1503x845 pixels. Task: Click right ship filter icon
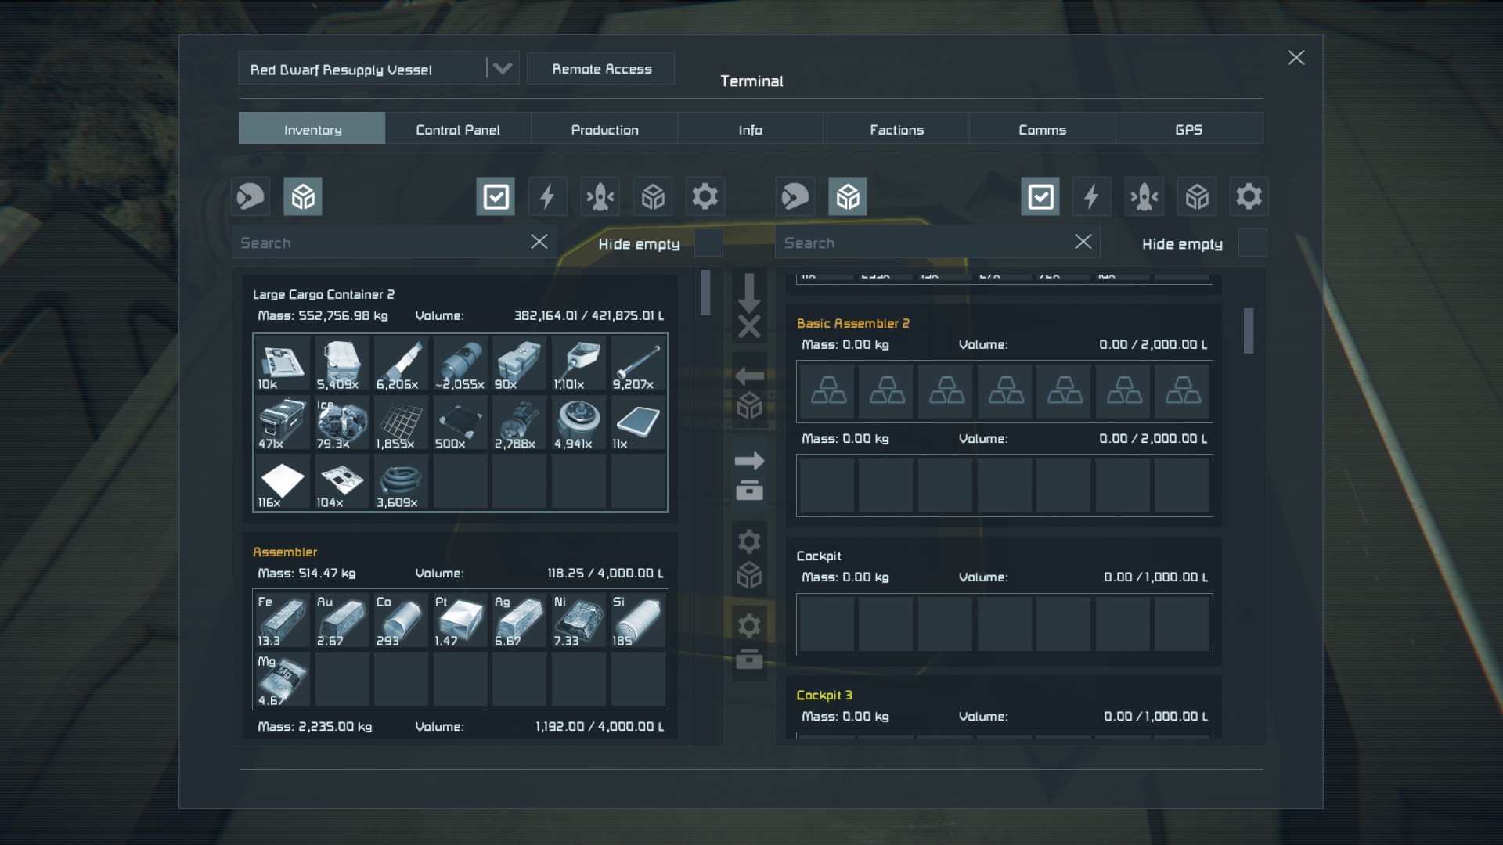(1144, 196)
